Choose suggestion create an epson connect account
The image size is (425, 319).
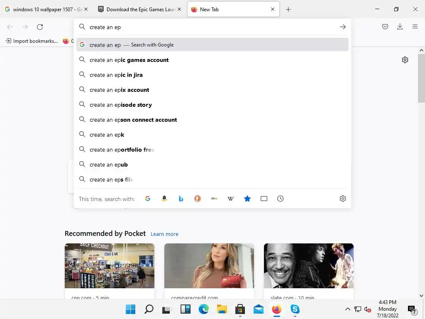point(212,120)
